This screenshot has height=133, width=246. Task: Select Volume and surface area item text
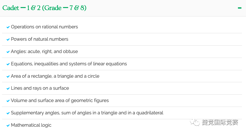coord(60,100)
